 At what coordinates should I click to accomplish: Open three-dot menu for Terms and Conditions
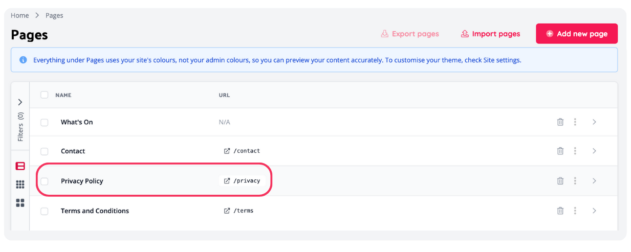(x=575, y=211)
